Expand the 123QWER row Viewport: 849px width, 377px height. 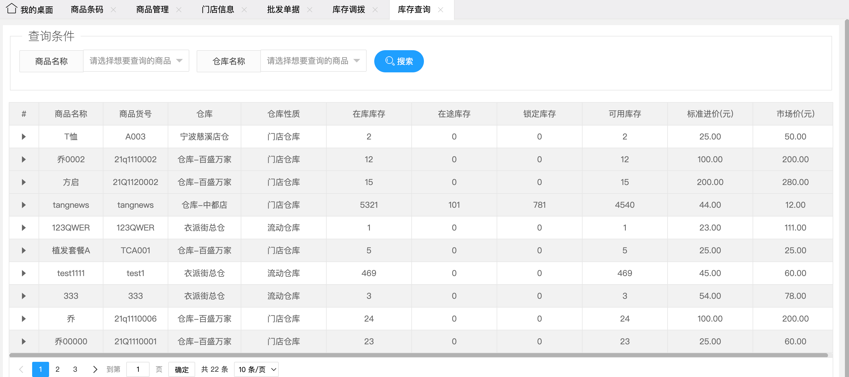(24, 228)
